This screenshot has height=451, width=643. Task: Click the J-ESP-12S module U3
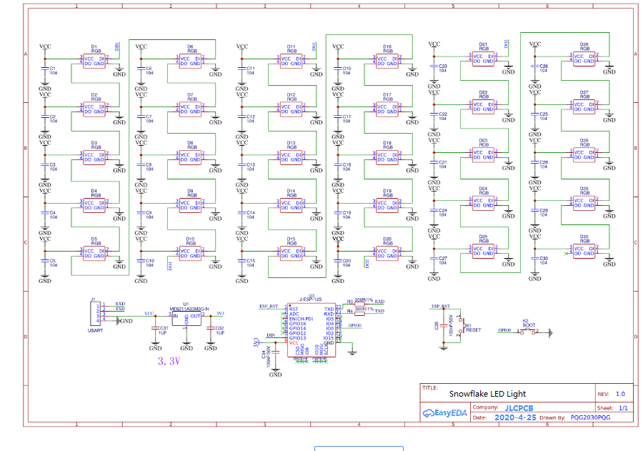(x=311, y=329)
